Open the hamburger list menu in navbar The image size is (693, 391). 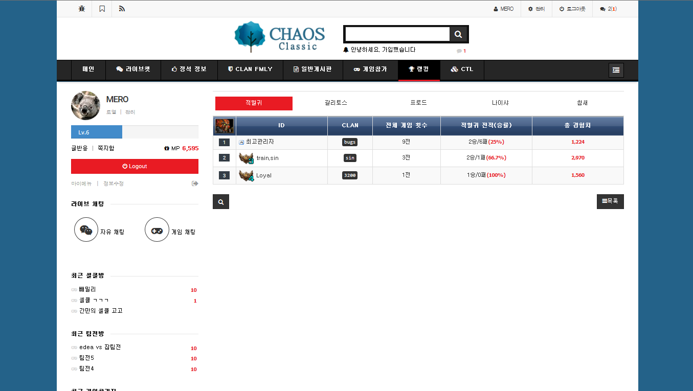[x=616, y=70]
